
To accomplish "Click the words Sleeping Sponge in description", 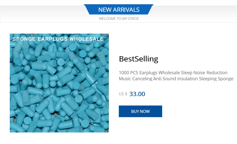I will (x=216, y=79).
